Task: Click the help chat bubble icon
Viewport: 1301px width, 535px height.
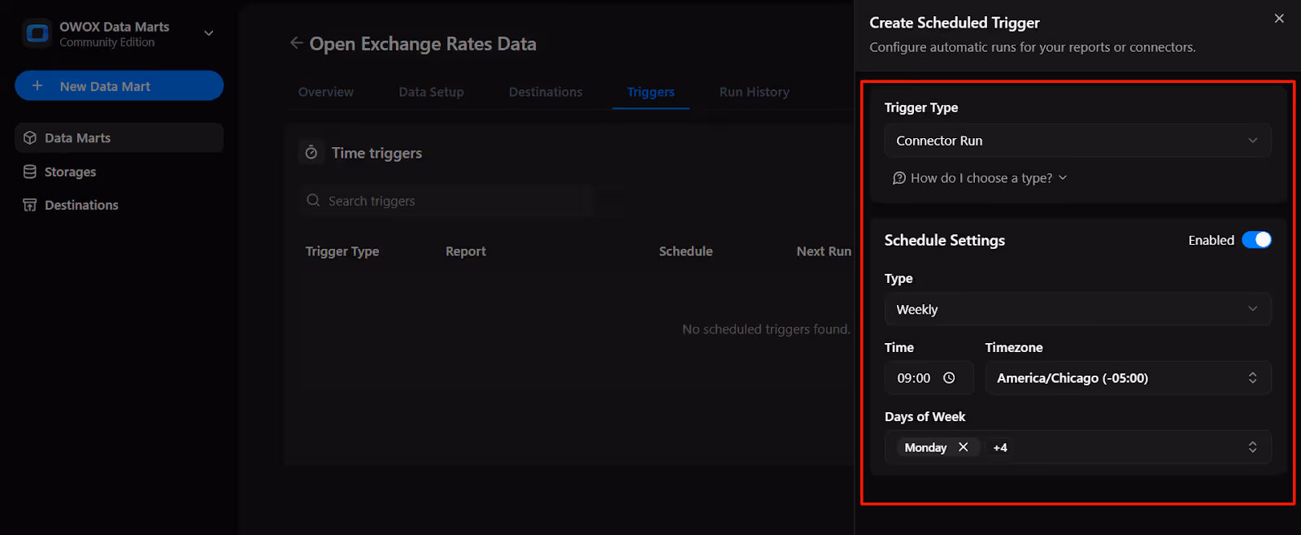Action: pos(899,178)
